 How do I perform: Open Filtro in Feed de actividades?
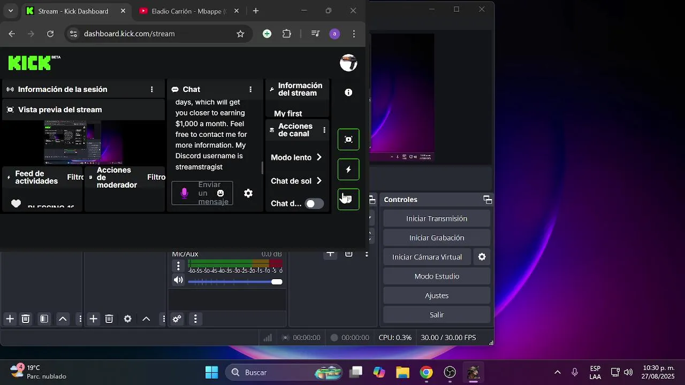(x=75, y=177)
